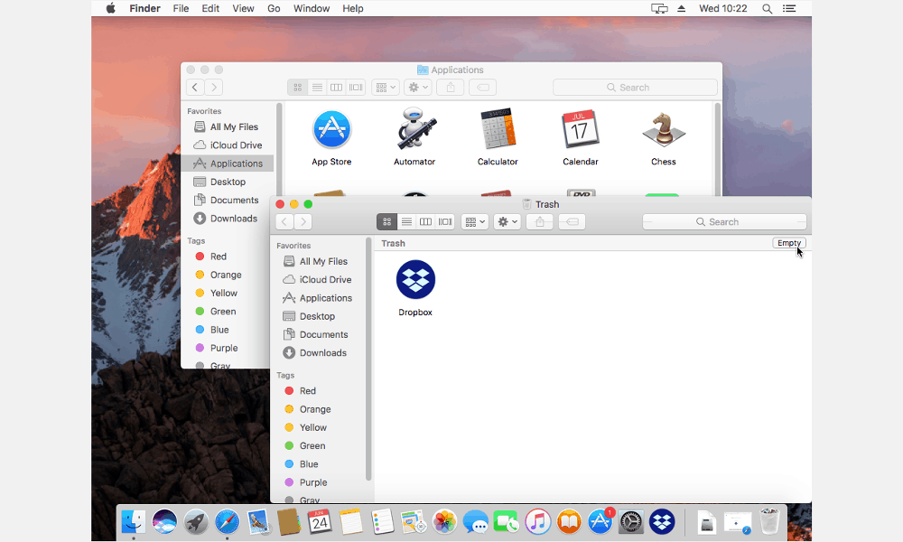Open iCloud Drive in Trash window sidebar

point(317,279)
